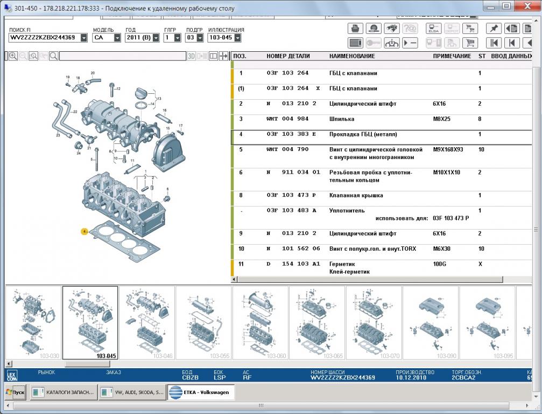Open thumbnail illustration 103-030
Viewport: 542px width, 414px height.
33,322
